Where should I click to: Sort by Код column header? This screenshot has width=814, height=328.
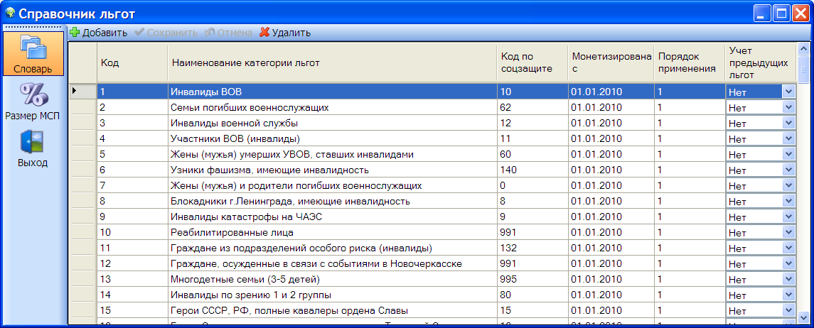pos(132,63)
